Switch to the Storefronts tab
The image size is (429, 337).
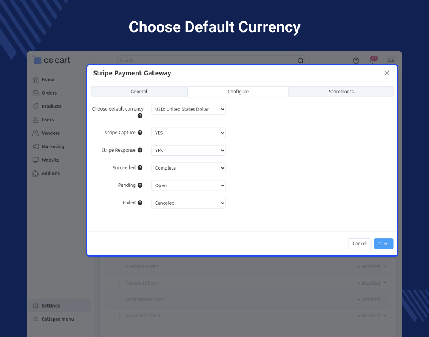[x=341, y=92]
